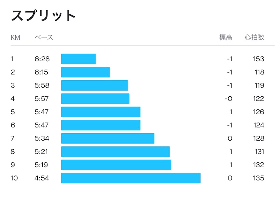275x197 pixels.
Task: Select the ペース column header
Action: (44, 37)
